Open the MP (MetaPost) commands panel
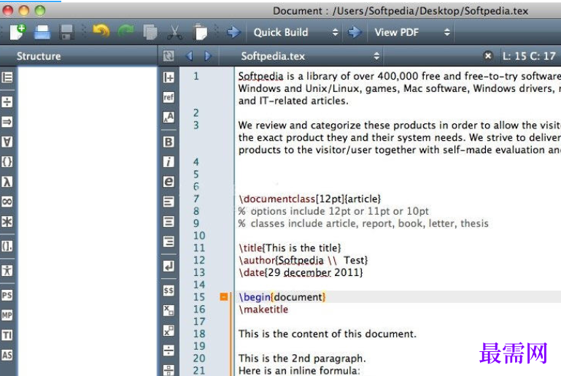The height and width of the screenshot is (376, 561). point(7,315)
